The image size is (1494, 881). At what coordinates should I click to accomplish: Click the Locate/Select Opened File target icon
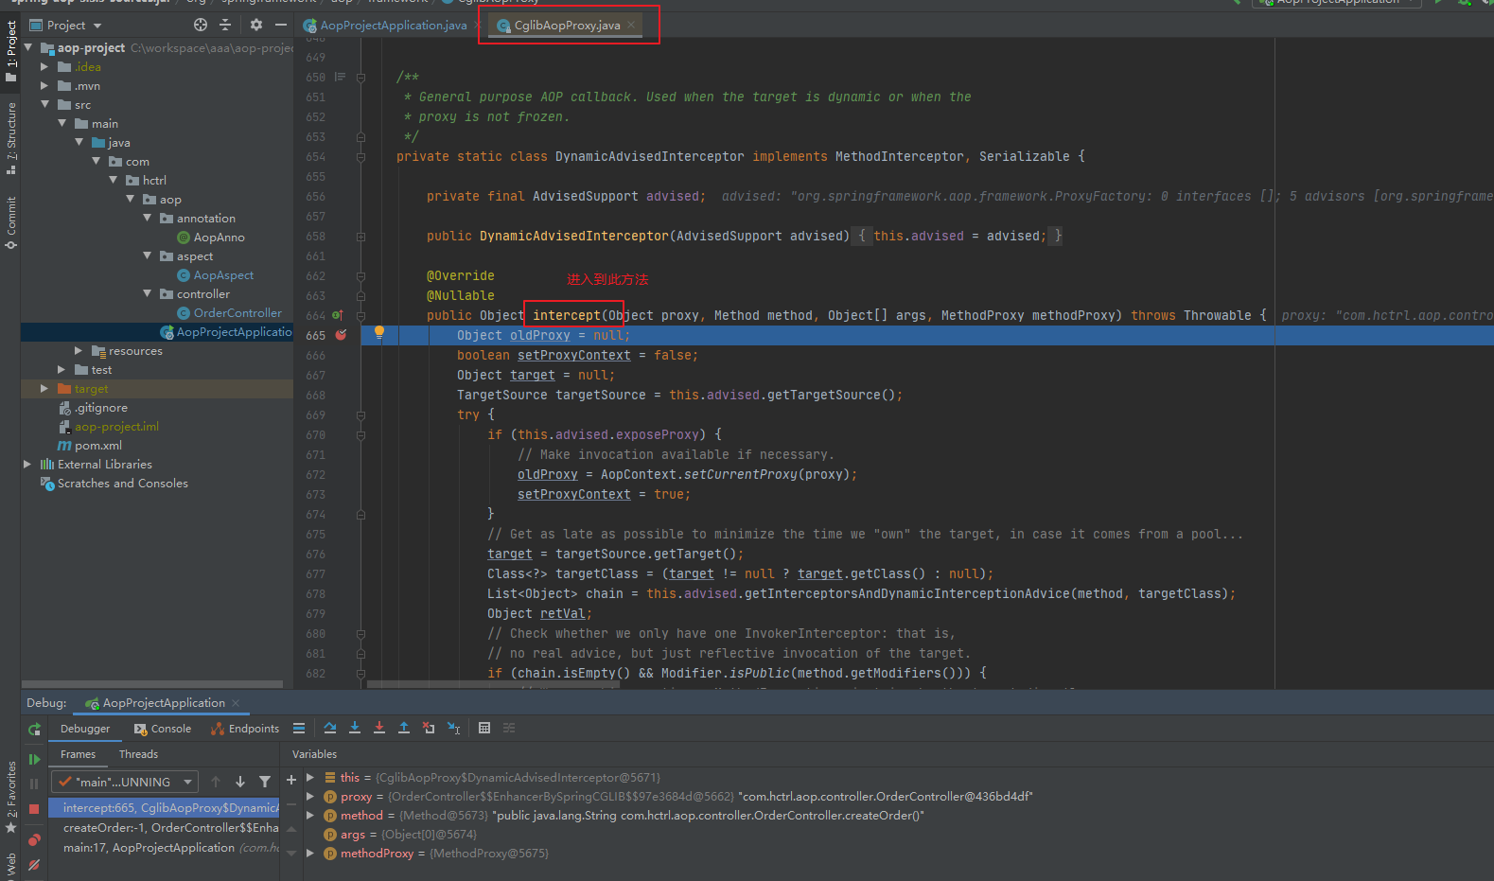pyautogui.click(x=200, y=25)
